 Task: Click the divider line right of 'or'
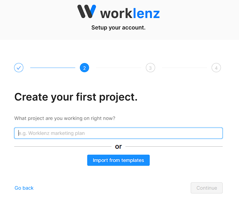pos(174,147)
